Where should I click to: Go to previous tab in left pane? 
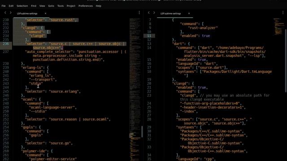click(5, 13)
